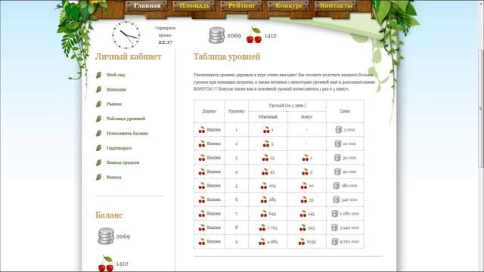Open the Пополнить баланс link
Image resolution: width=484 pixels, height=272 pixels.
point(128,133)
